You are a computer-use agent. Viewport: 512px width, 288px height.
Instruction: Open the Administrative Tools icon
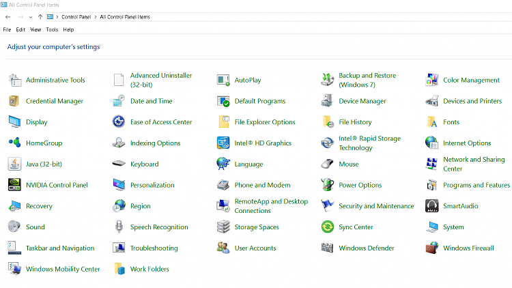[x=15, y=80]
